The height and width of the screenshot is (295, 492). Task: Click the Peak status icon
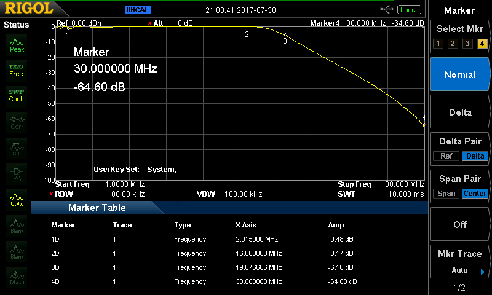[17, 45]
